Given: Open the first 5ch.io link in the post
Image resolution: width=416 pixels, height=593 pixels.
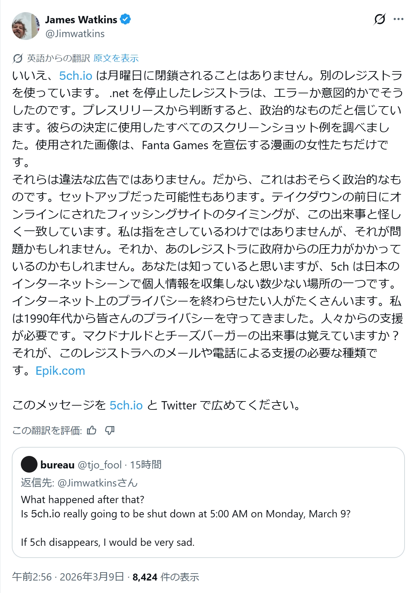Looking at the screenshot, I should pos(76,76).
